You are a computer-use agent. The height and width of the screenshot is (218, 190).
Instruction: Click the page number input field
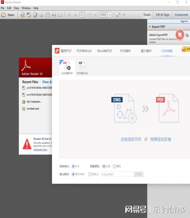click(82, 15)
